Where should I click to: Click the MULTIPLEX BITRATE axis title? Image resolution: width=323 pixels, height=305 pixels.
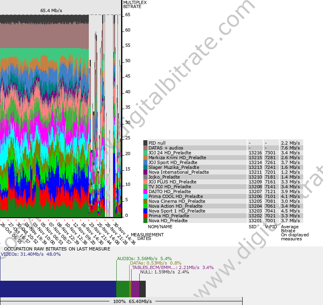point(135,4)
